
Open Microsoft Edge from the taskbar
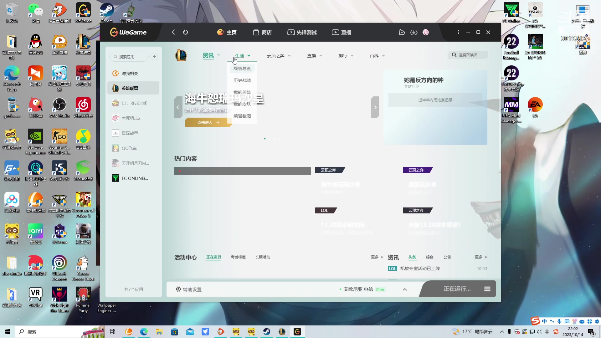click(144, 332)
